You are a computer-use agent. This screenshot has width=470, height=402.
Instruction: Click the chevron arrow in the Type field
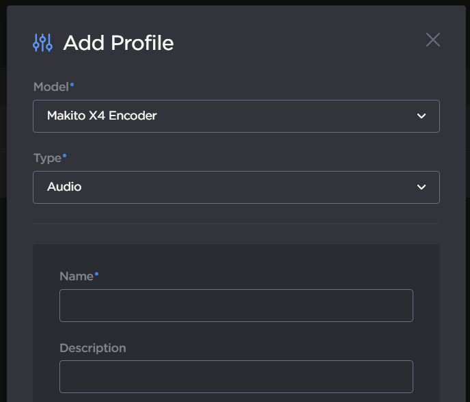[x=421, y=187]
